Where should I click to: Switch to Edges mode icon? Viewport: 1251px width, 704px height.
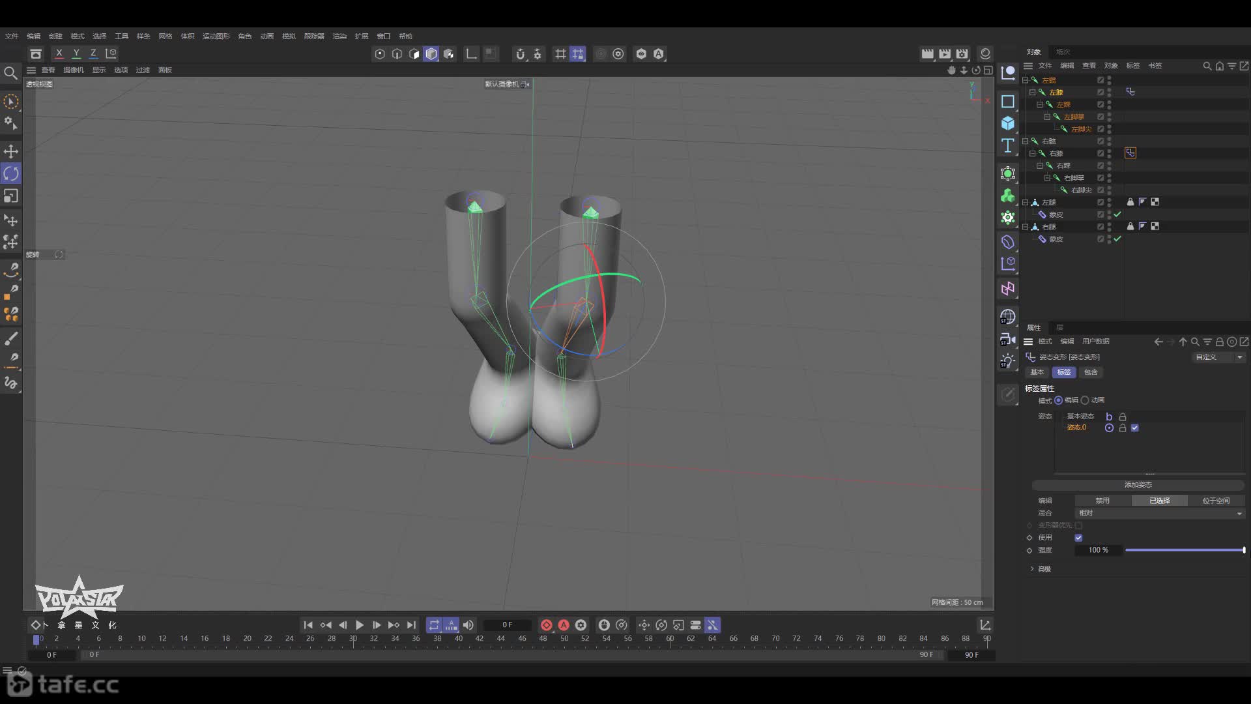point(397,54)
